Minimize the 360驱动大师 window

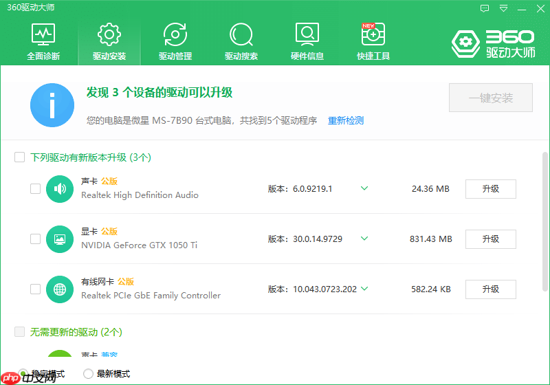pyautogui.click(x=522, y=9)
